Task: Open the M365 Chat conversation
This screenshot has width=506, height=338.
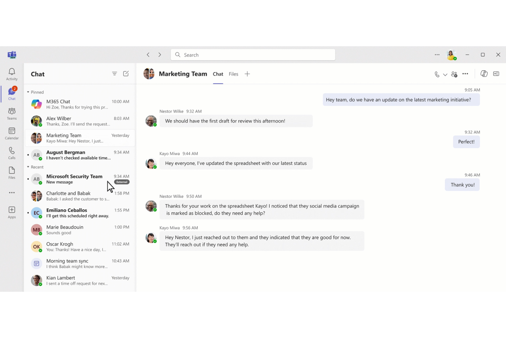Action: (80, 104)
